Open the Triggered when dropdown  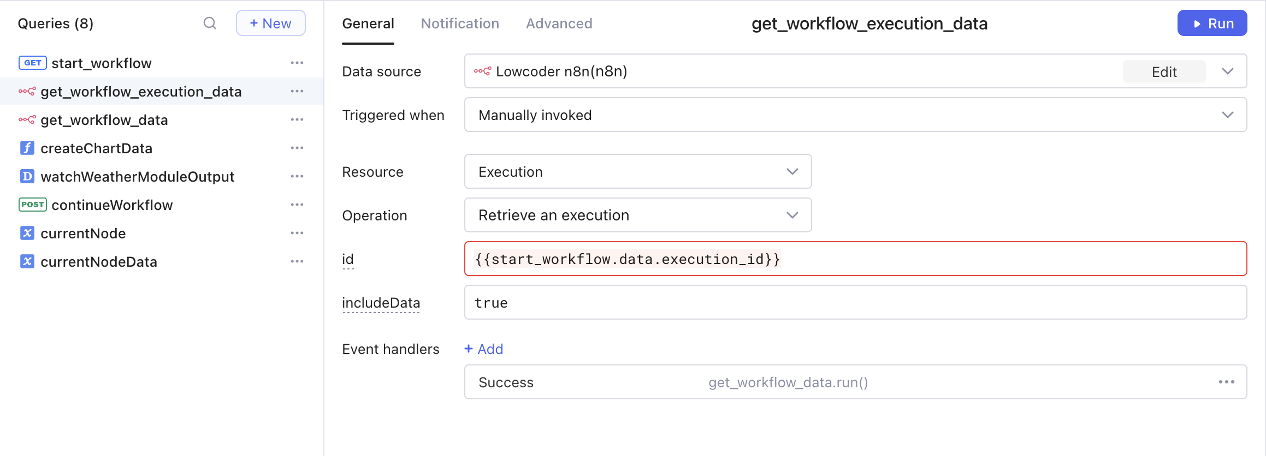coord(855,115)
